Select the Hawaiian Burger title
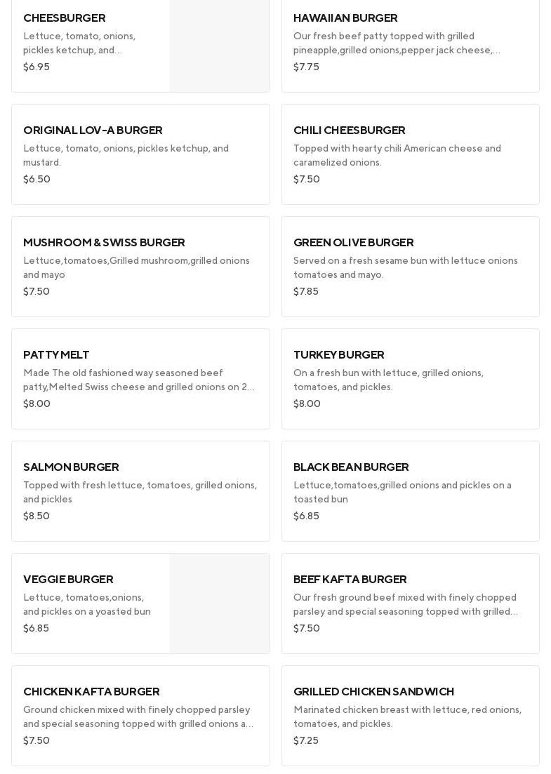The image size is (551, 774). pyautogui.click(x=345, y=18)
